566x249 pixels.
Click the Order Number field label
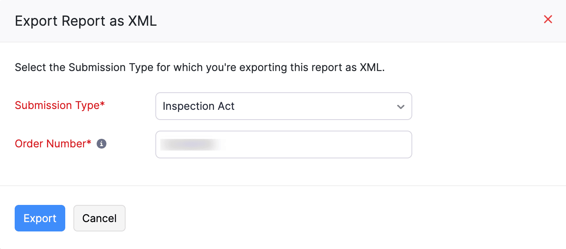53,143
